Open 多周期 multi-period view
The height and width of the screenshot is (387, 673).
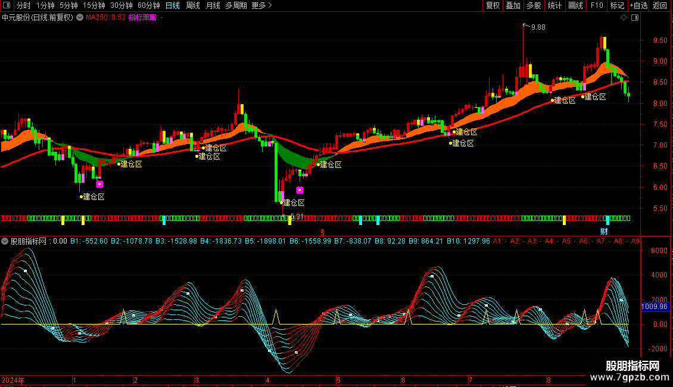click(236, 5)
